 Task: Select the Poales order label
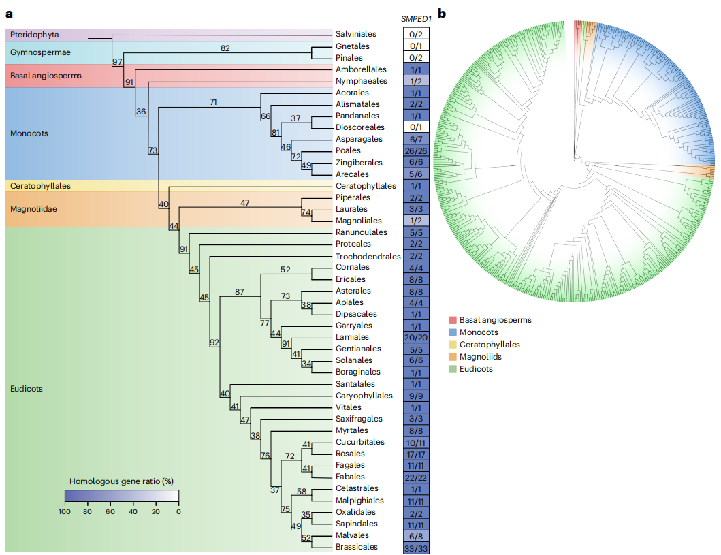point(348,150)
